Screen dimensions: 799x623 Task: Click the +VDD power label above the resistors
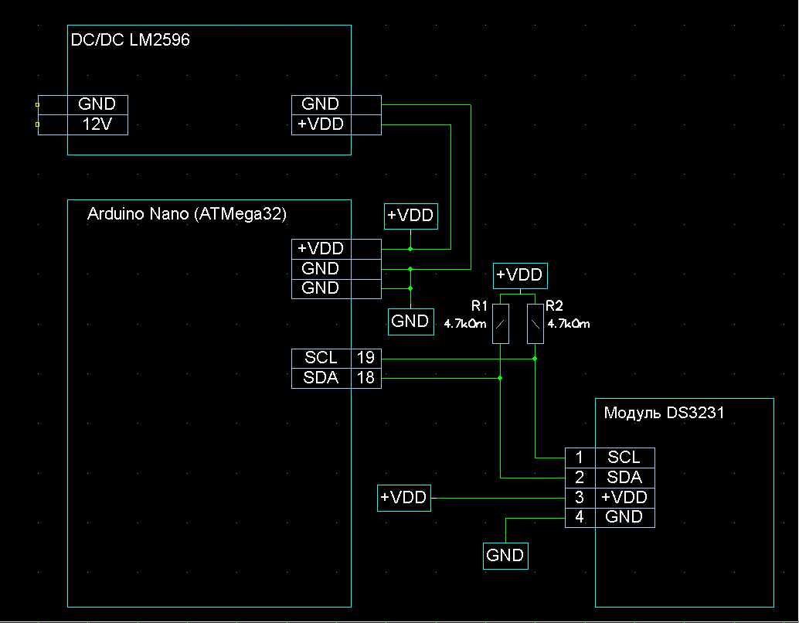click(x=520, y=275)
